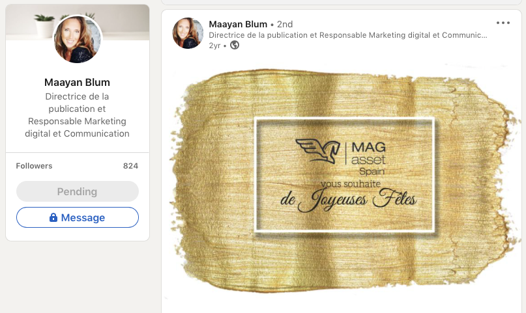Open the post headline Directrice de la publication

(348, 35)
